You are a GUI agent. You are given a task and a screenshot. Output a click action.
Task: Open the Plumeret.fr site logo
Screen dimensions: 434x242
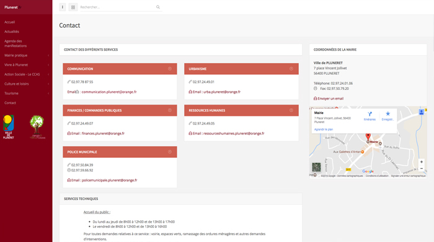[13, 7]
